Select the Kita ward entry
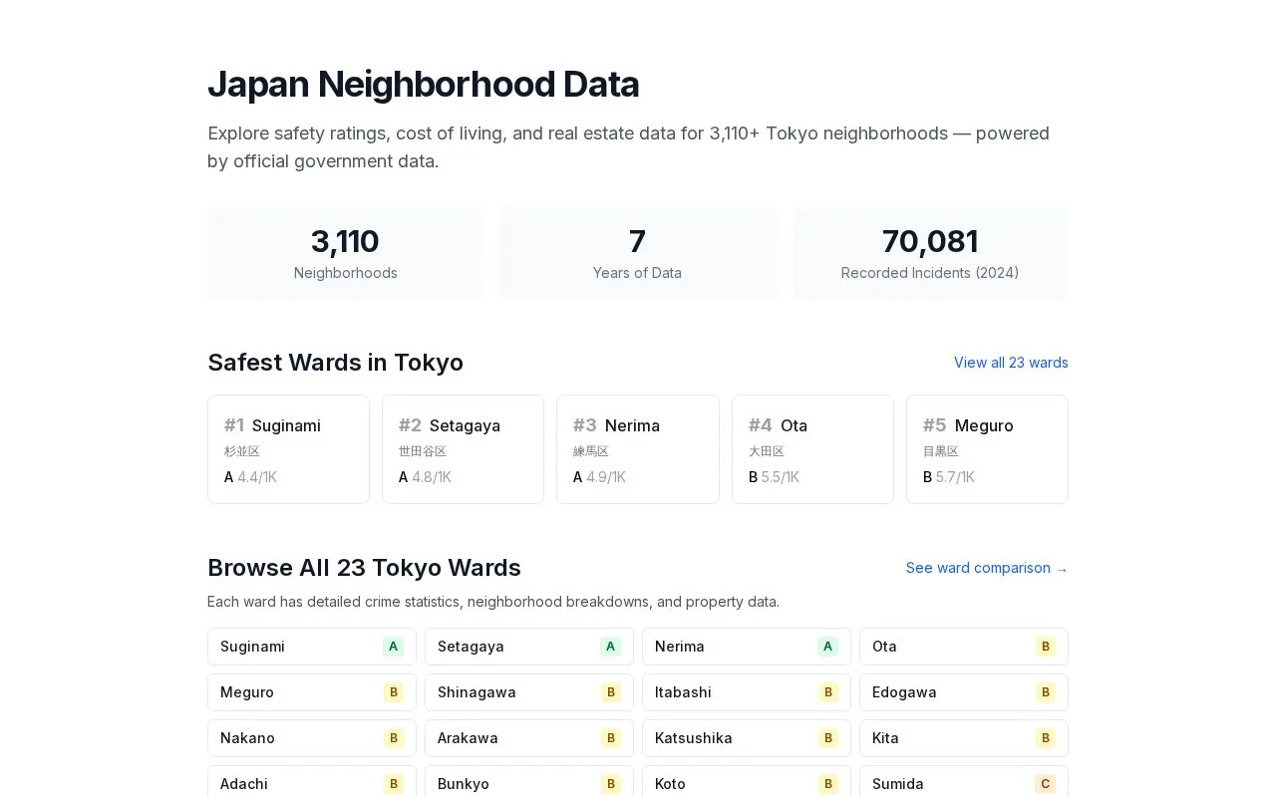Image resolution: width=1276 pixels, height=797 pixels. 964,738
